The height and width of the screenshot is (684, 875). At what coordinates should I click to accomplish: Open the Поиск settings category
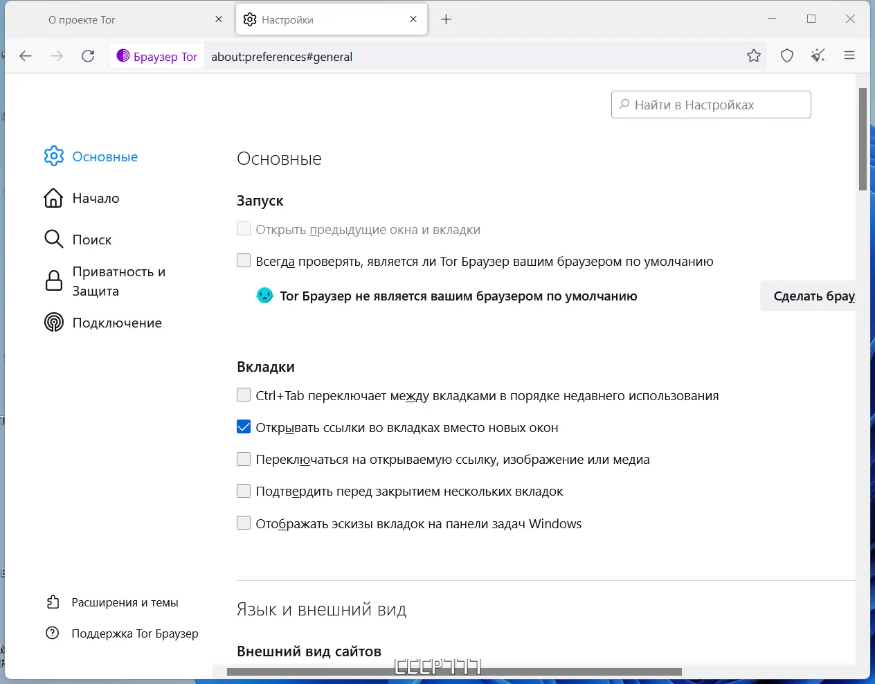tap(92, 240)
